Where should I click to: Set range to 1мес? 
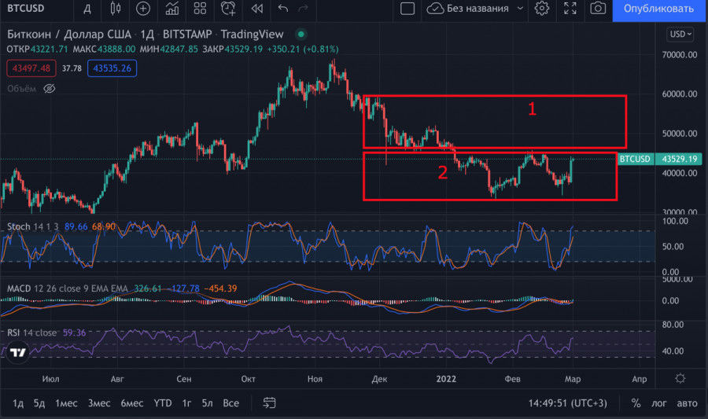(66, 403)
